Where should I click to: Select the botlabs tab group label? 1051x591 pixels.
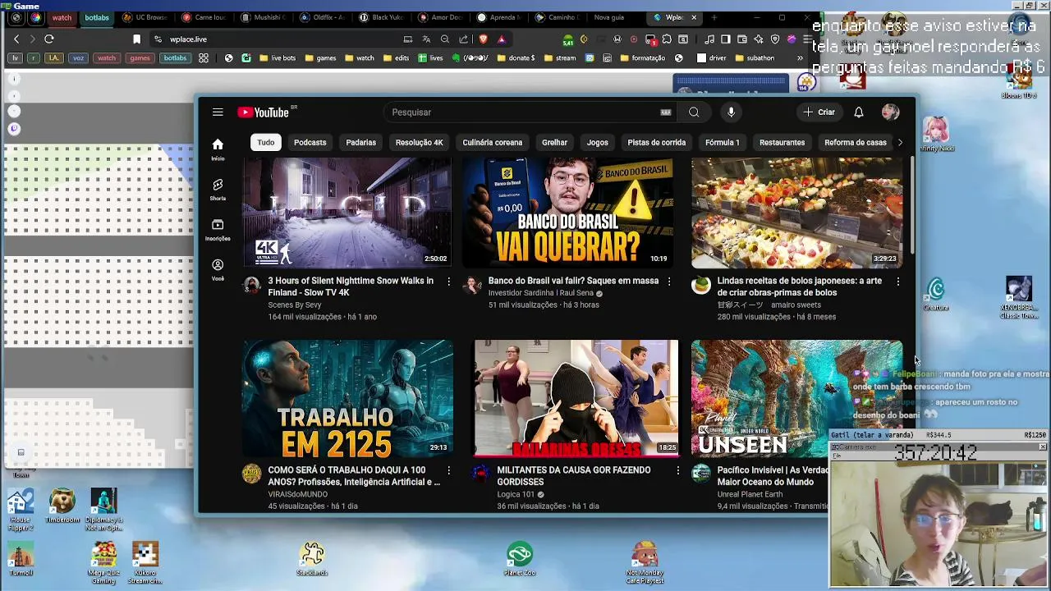coord(97,17)
